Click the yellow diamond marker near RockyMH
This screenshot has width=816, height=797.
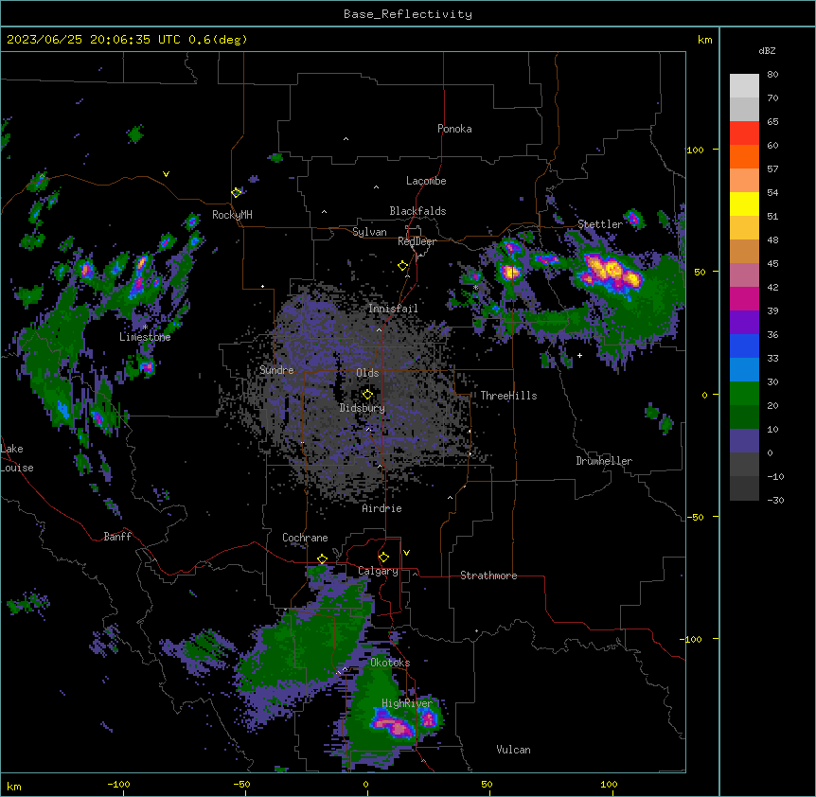click(x=237, y=192)
